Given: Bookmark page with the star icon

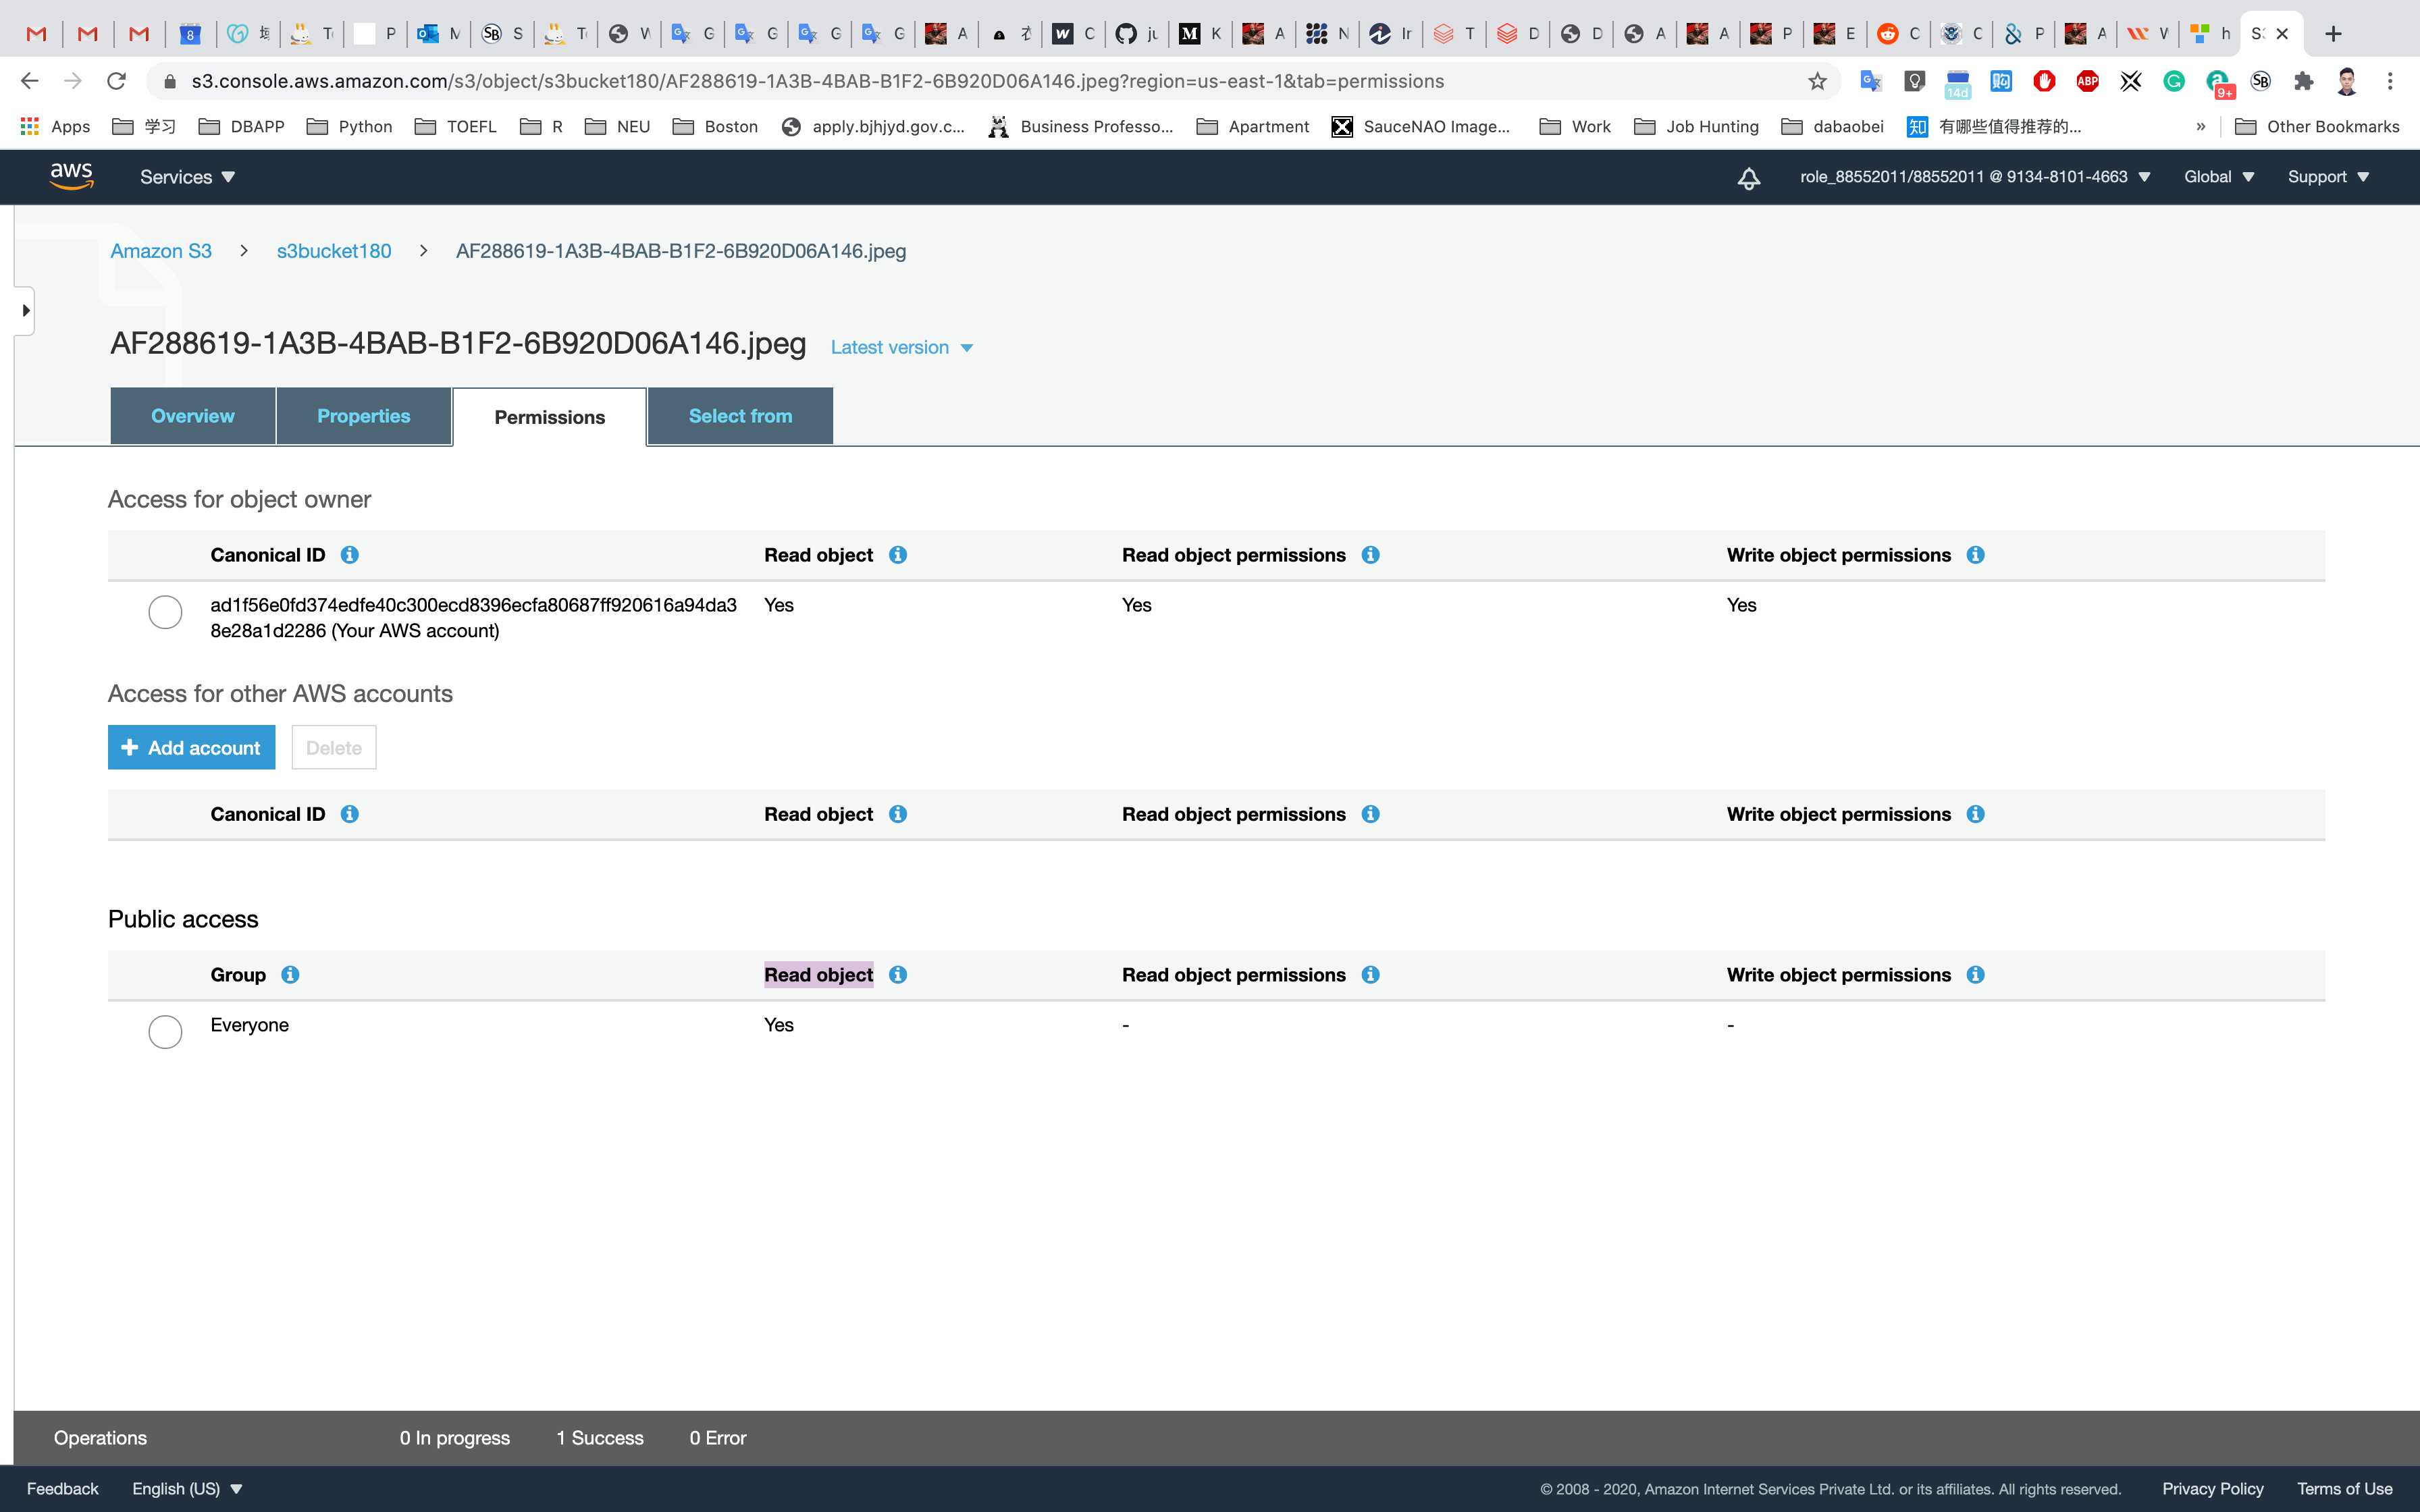Looking at the screenshot, I should 1817,81.
